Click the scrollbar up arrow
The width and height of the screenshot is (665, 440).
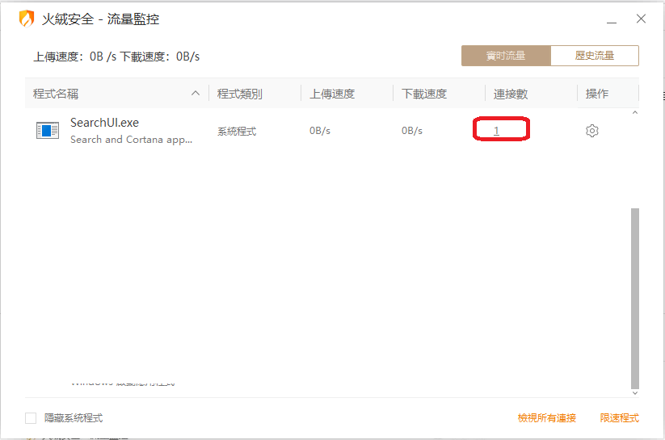(634, 114)
